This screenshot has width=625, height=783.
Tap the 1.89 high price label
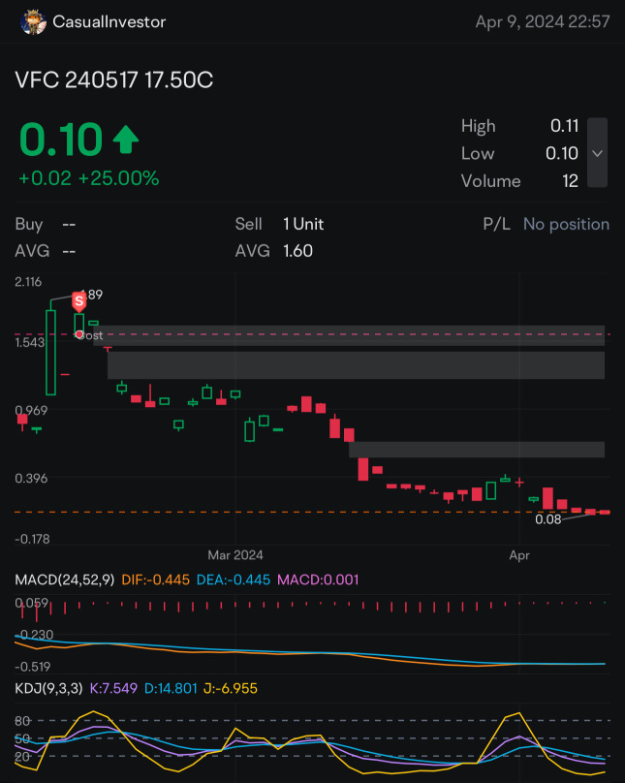pyautogui.click(x=92, y=295)
